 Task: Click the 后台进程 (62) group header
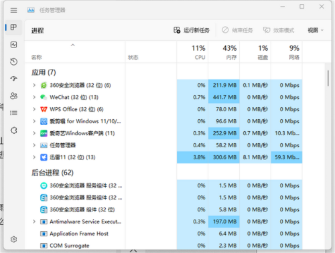(x=52, y=173)
